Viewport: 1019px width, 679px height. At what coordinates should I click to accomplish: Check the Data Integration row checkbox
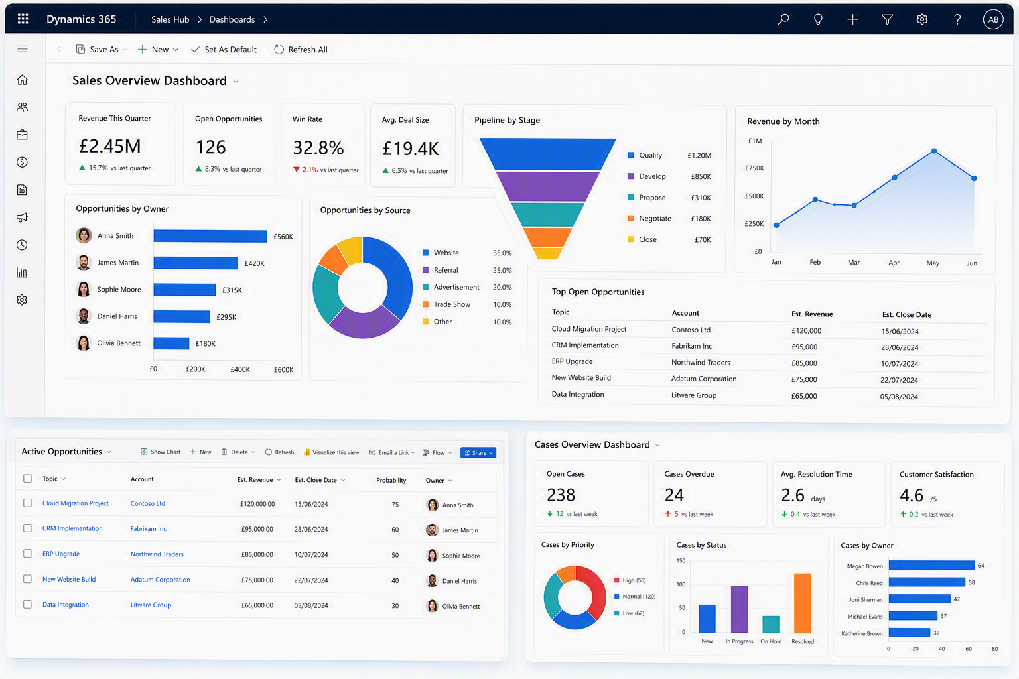point(27,604)
